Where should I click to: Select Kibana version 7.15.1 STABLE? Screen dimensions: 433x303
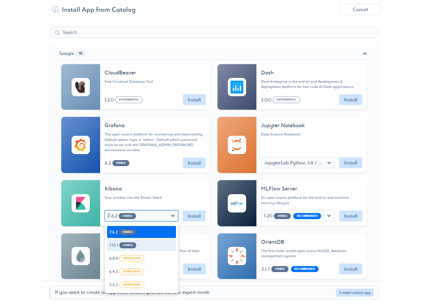tap(141, 245)
